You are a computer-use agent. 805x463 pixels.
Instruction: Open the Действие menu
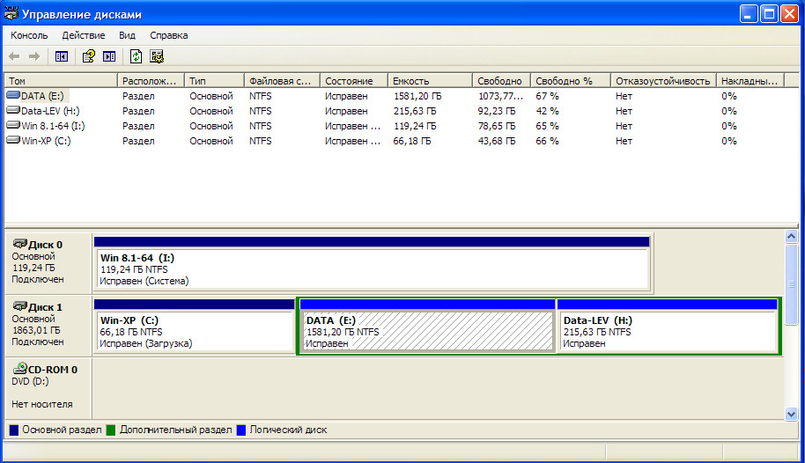coord(84,35)
